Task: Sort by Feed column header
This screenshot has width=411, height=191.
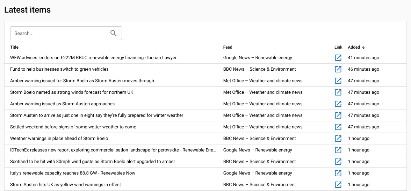Action: 228,47
